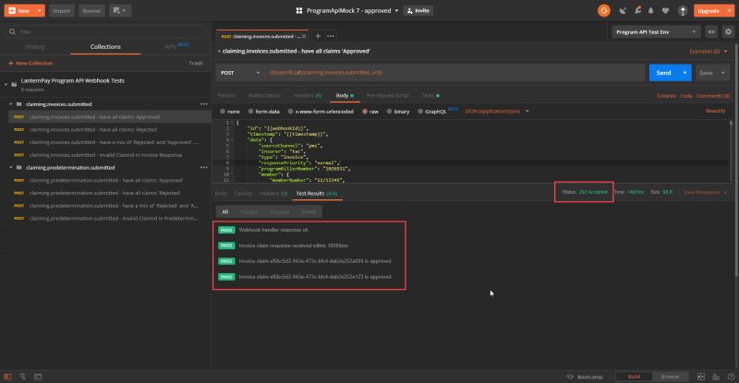Click the Beautify link
This screenshot has height=383, width=739.
715,111
